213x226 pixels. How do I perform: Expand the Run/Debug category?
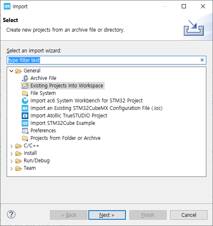click(11, 161)
